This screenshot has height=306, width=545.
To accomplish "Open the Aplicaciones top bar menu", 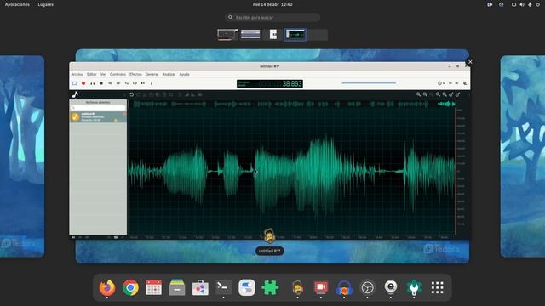I will pyautogui.click(x=17, y=4).
